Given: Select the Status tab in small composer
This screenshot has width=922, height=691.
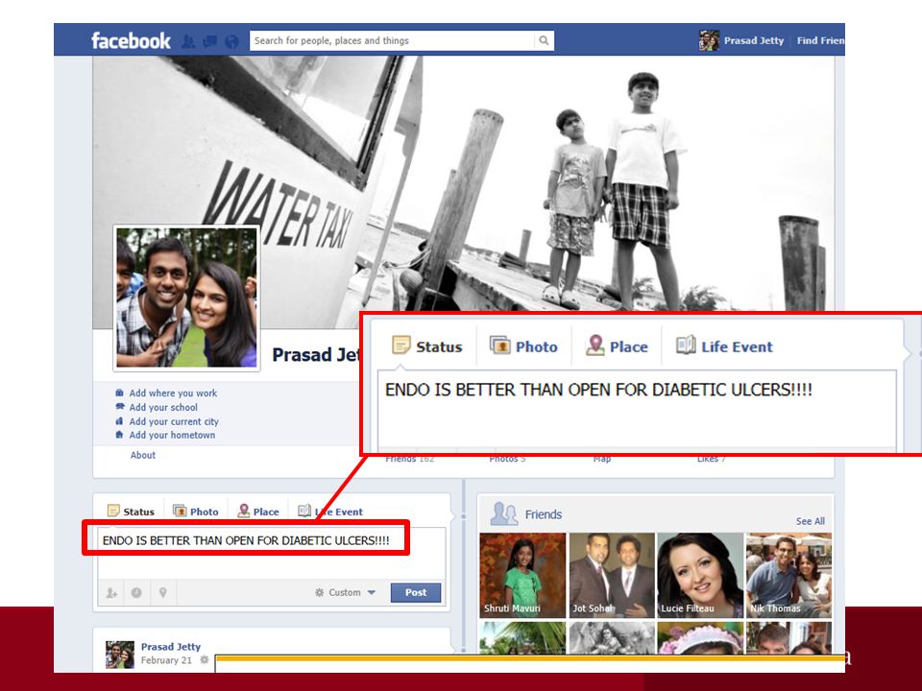Looking at the screenshot, I should click(132, 512).
